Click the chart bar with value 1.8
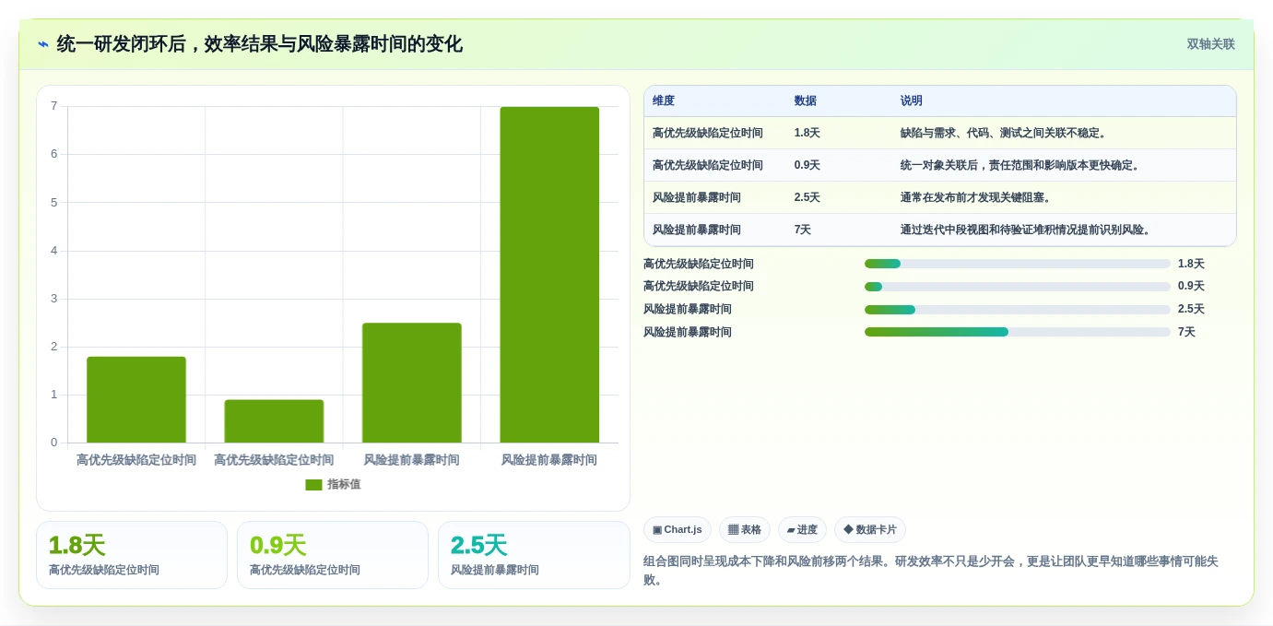 pyautogui.click(x=136, y=399)
